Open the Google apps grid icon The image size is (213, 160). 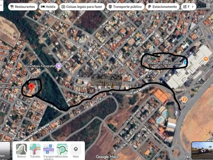208,6
